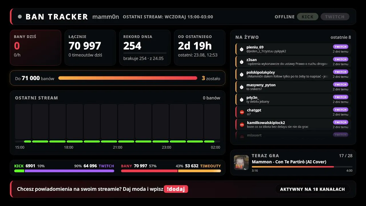Screen dimensions: 366x206
Task: Click TWITCH badge on p4y3n_ row
Action: coord(341,97)
